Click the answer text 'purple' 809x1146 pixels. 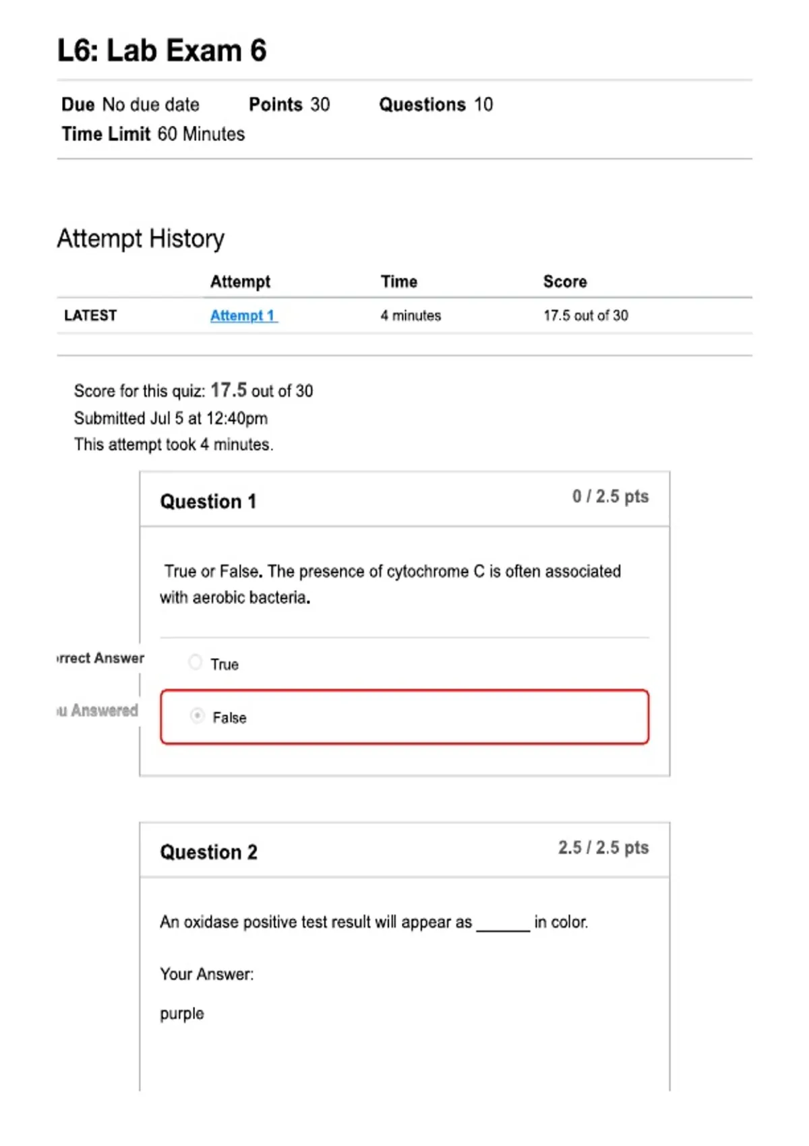(x=182, y=1014)
